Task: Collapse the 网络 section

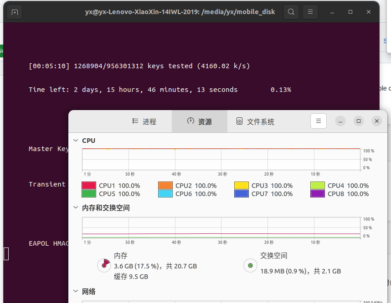Action: click(x=76, y=291)
